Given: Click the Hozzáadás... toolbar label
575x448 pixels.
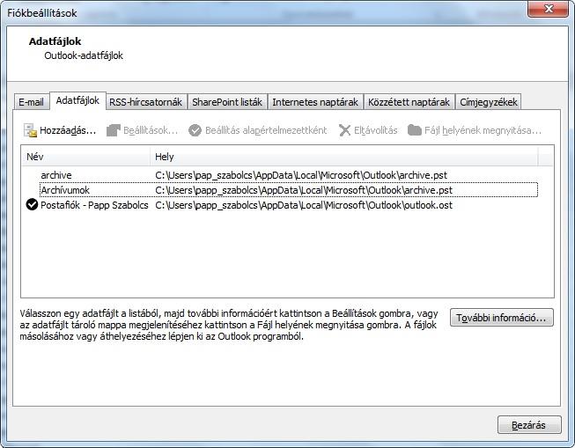Looking at the screenshot, I should (x=68, y=130).
